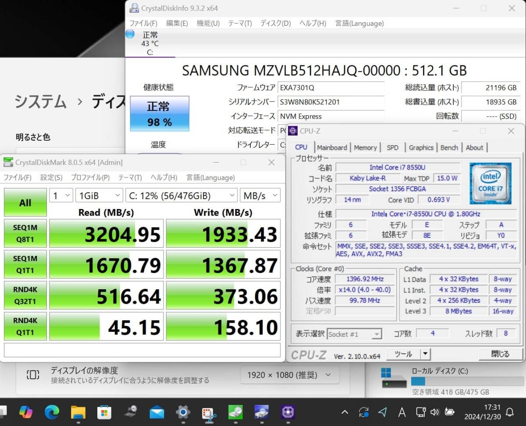Switch to the Memory tab in CPU-Z

(365, 148)
